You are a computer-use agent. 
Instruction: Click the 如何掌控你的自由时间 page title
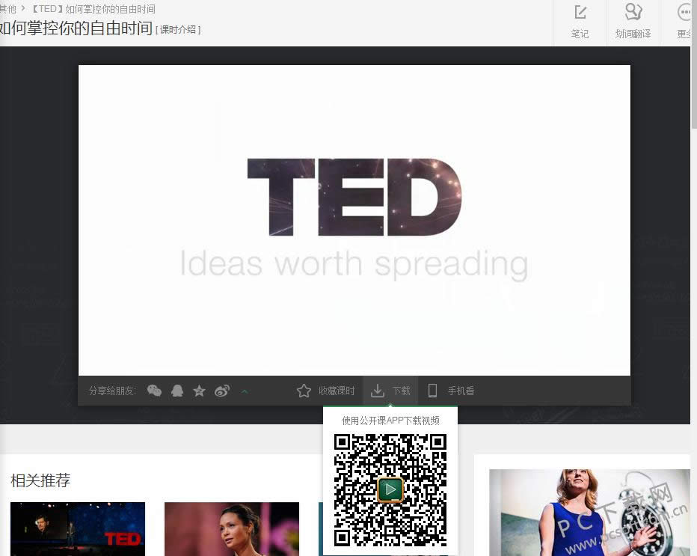pyautogui.click(x=76, y=28)
